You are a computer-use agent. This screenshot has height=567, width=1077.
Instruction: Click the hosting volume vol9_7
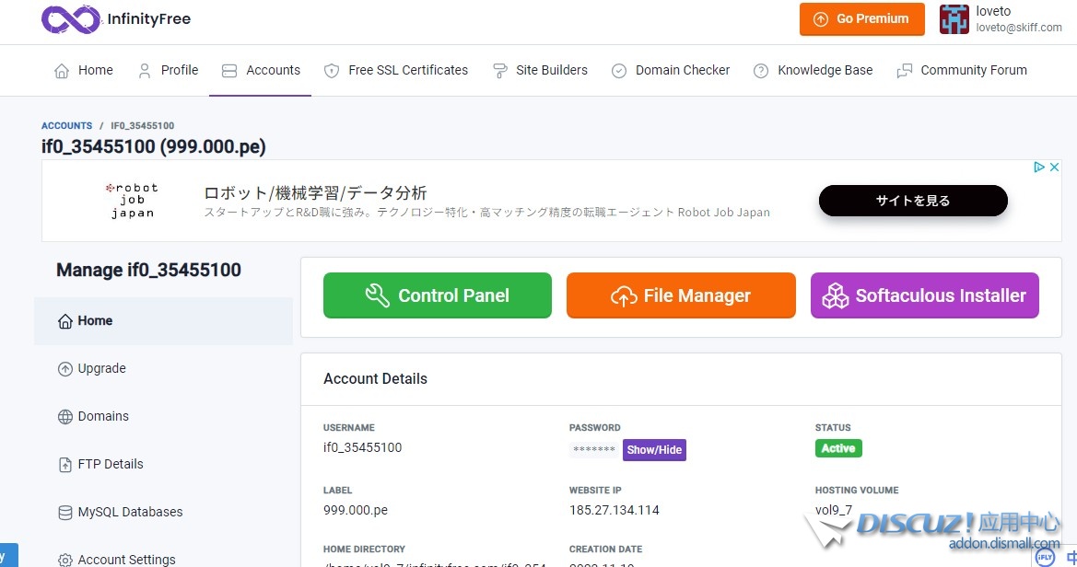click(834, 510)
